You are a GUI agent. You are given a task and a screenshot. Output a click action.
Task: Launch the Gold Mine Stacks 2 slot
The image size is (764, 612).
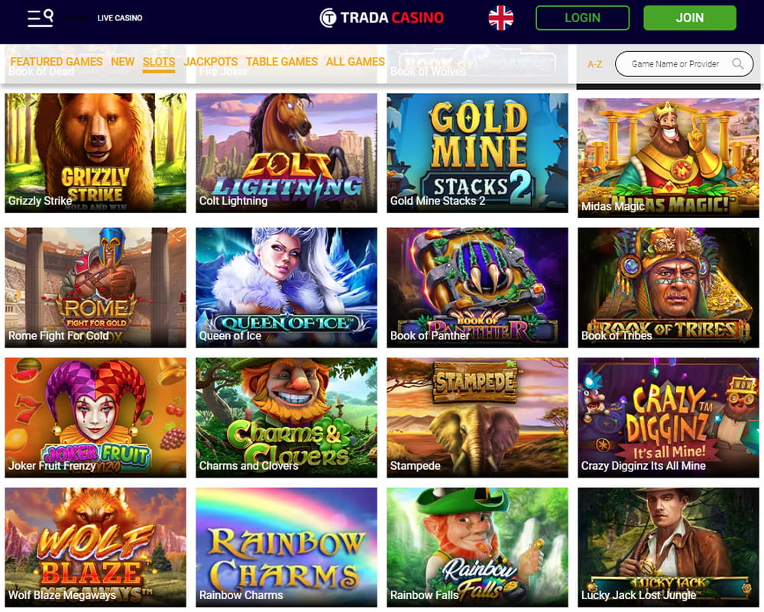pos(477,153)
